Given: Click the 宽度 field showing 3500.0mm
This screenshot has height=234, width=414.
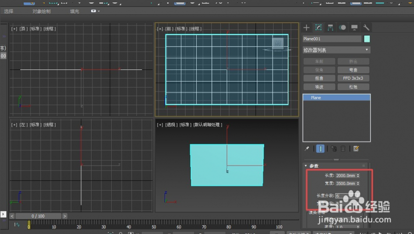Looking at the screenshot, I should (x=346, y=183).
